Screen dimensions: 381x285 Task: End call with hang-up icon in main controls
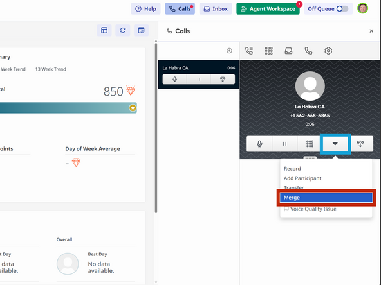coord(360,144)
